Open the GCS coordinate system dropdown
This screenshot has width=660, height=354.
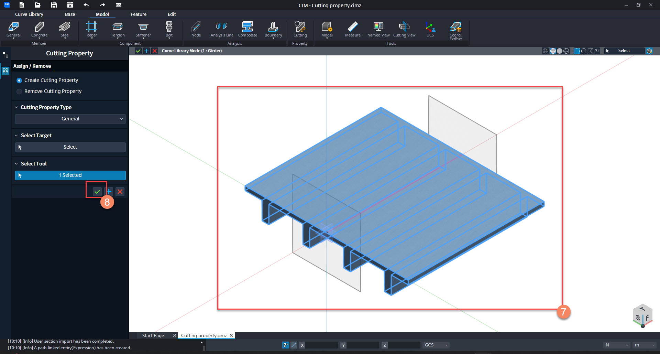[436, 345]
